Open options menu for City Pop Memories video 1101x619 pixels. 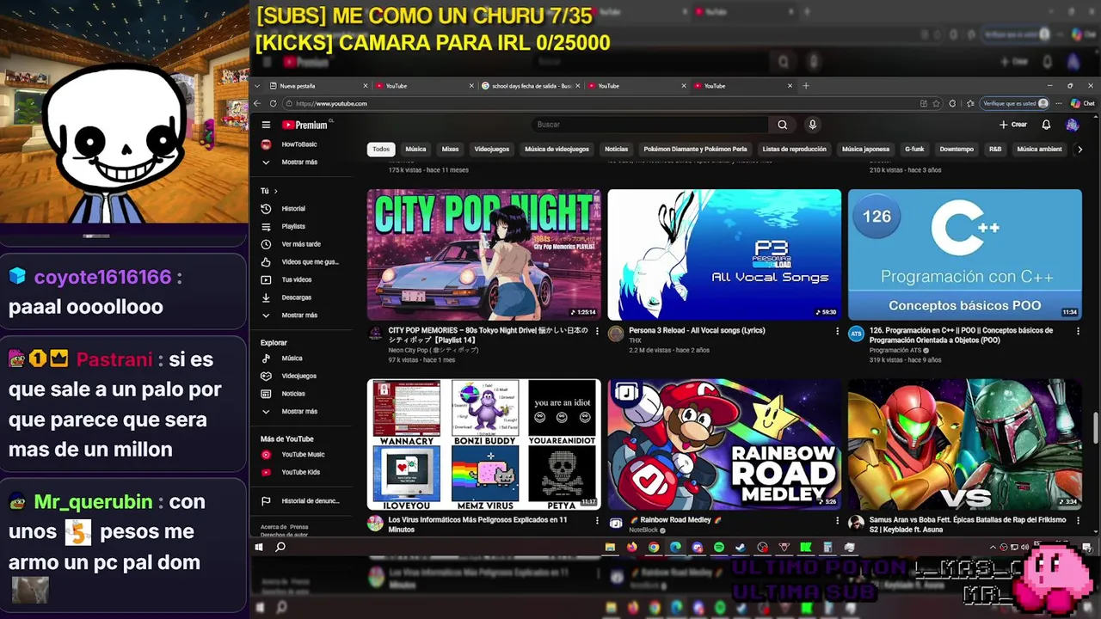[x=597, y=331]
